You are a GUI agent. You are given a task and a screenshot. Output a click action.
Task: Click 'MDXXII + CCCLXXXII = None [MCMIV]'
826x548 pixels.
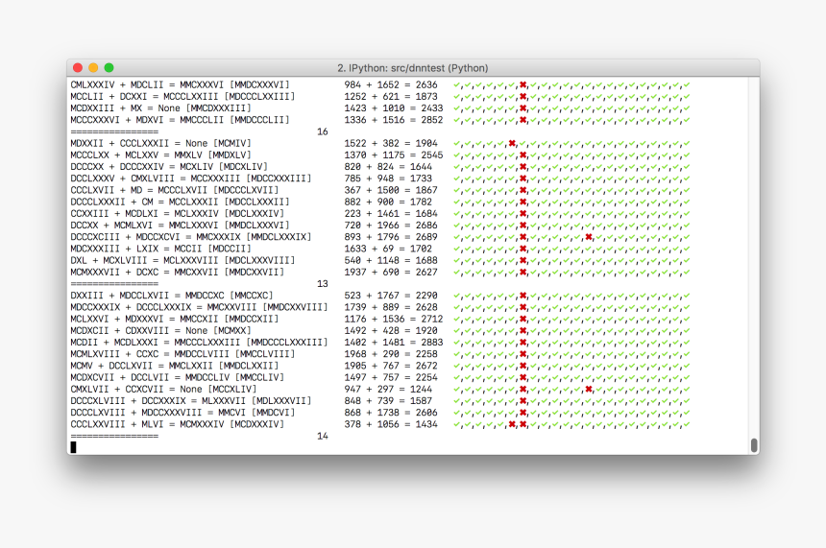160,143
